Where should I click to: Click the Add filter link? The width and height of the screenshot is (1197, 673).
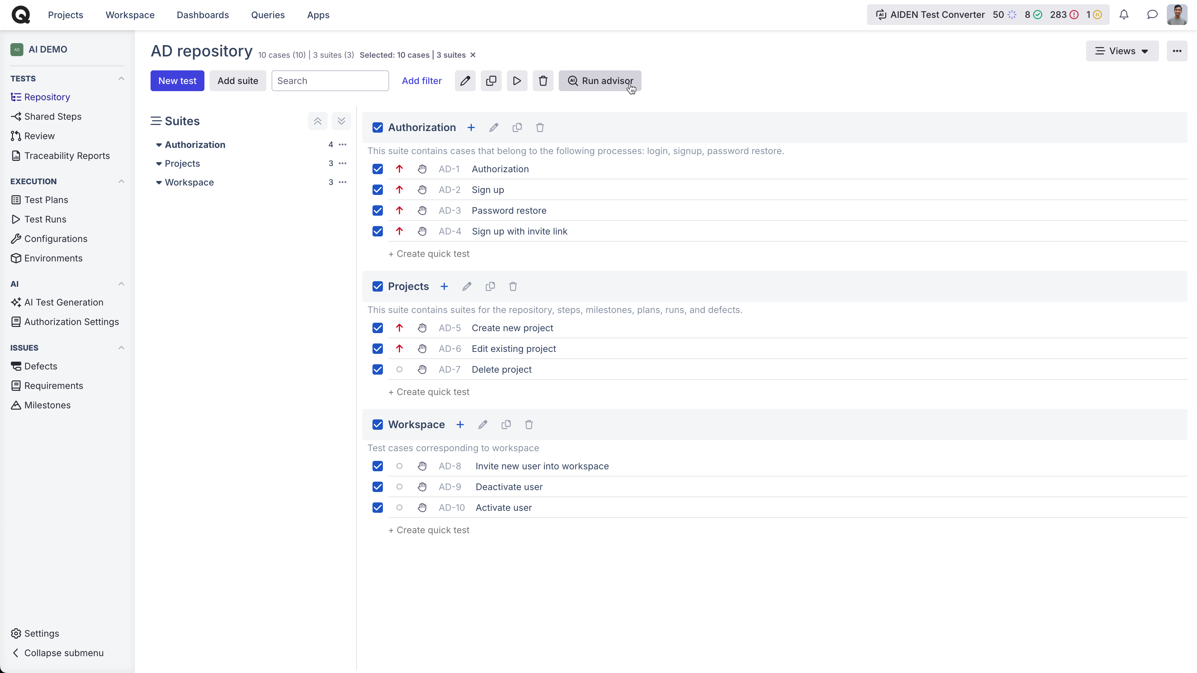[x=421, y=81]
